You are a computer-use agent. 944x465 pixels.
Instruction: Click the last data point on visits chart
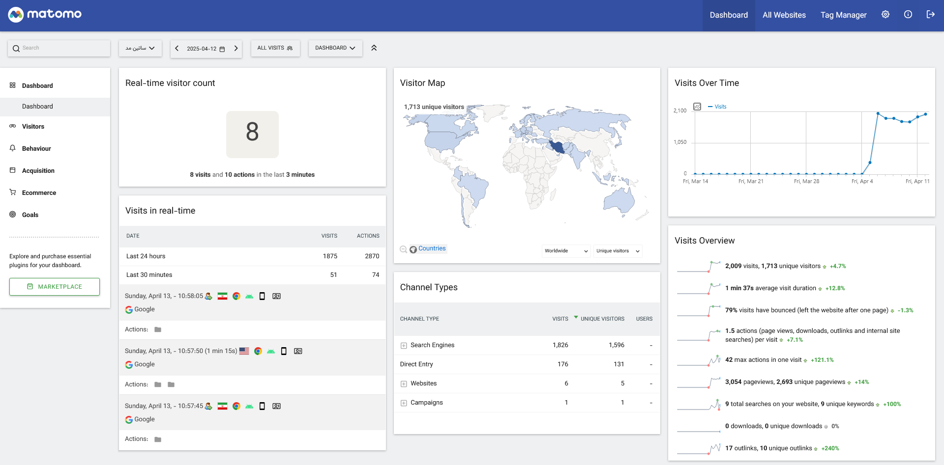click(x=925, y=114)
